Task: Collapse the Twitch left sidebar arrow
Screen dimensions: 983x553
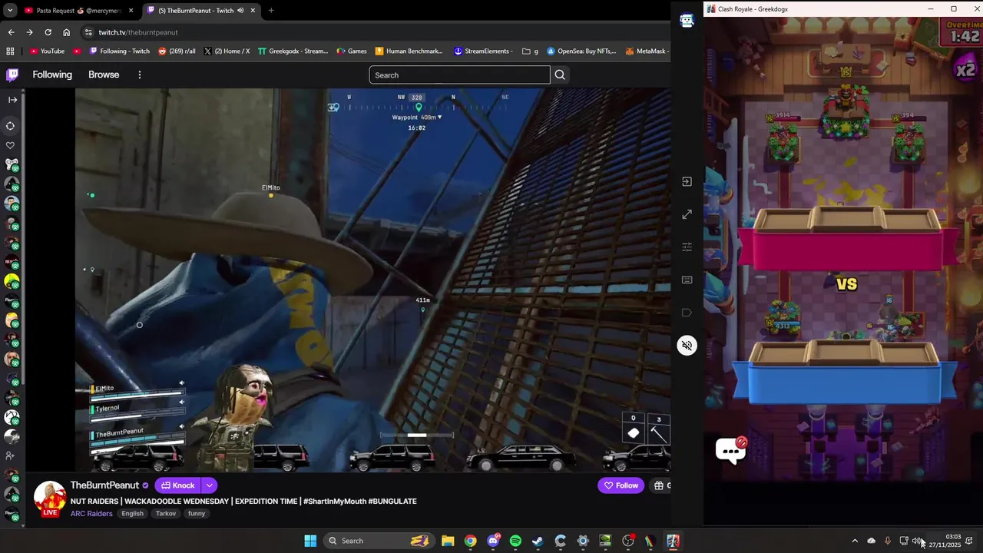Action: click(12, 99)
